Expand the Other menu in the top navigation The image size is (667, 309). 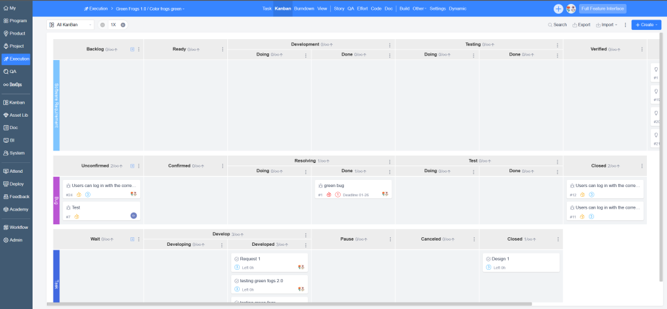[x=419, y=8]
